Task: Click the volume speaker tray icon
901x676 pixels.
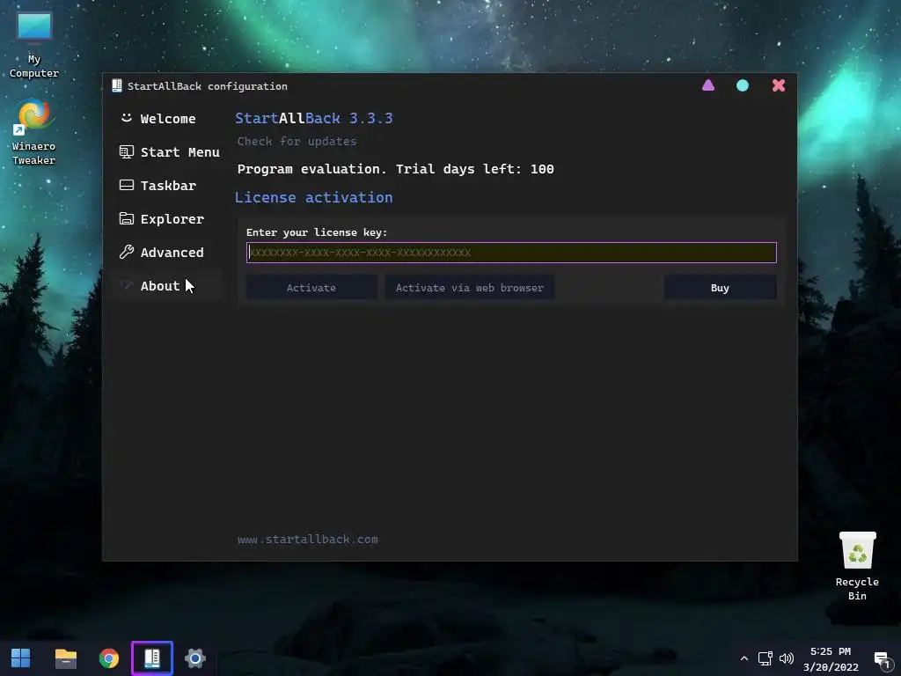Action: [x=786, y=658]
